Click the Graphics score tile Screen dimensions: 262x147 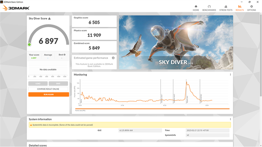point(94,21)
